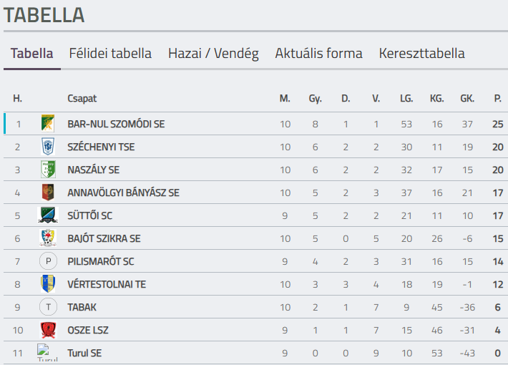Open the Kereszttabella tab
Viewport: 508px width, 365px height.
421,54
